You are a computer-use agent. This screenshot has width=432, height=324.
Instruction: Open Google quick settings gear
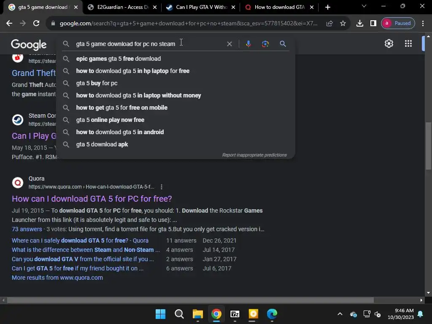tap(389, 43)
